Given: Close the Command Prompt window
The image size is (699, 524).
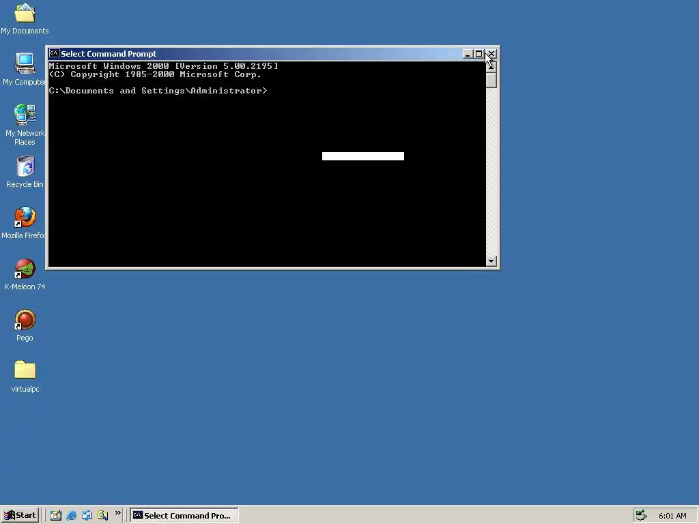Looking at the screenshot, I should click(x=491, y=54).
